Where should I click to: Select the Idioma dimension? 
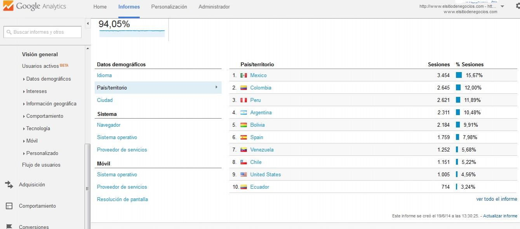click(x=104, y=76)
